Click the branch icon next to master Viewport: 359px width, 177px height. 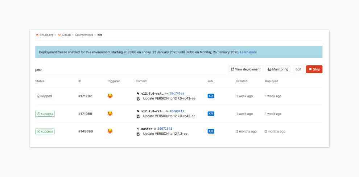(x=138, y=129)
